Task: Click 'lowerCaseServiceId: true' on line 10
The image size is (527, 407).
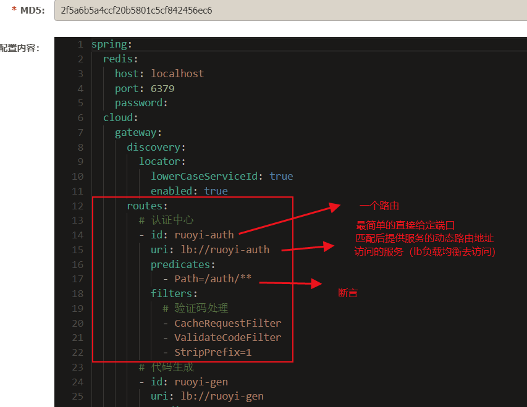Action: (222, 177)
